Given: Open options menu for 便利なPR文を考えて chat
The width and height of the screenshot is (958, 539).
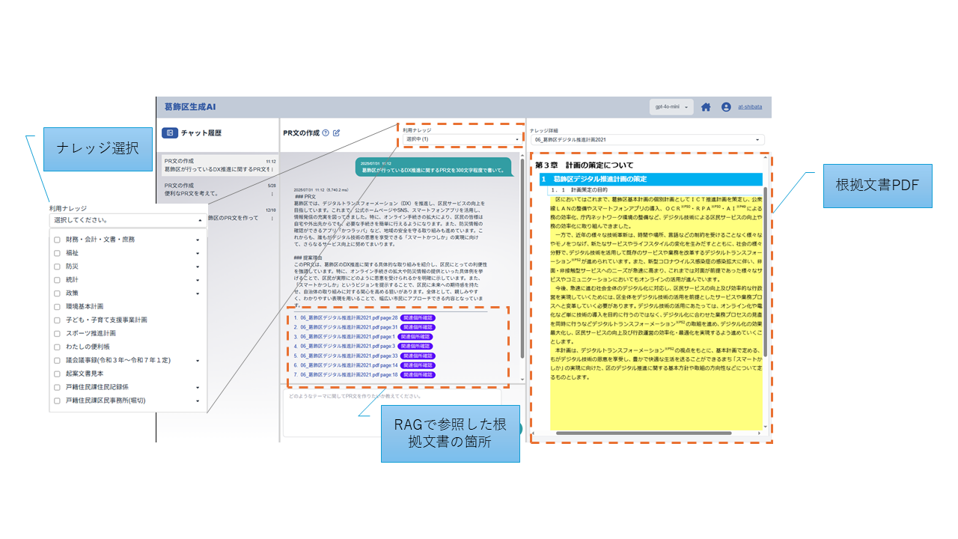Looking at the screenshot, I should pyautogui.click(x=272, y=194).
